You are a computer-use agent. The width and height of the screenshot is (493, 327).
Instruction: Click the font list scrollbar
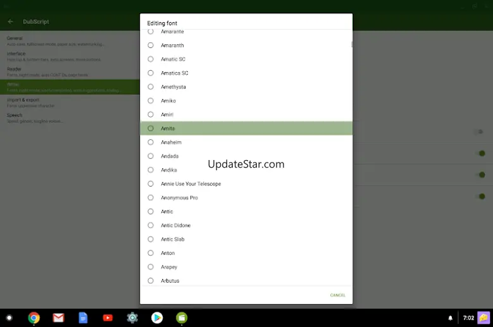click(351, 44)
